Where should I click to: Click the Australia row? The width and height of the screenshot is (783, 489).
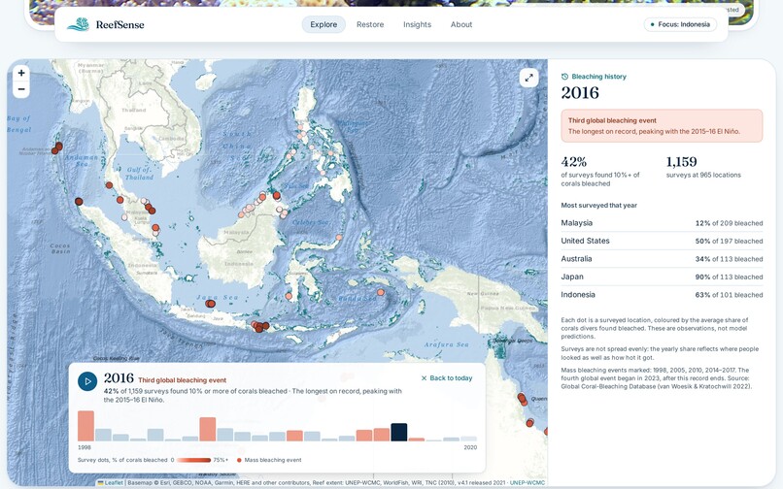(x=662, y=259)
